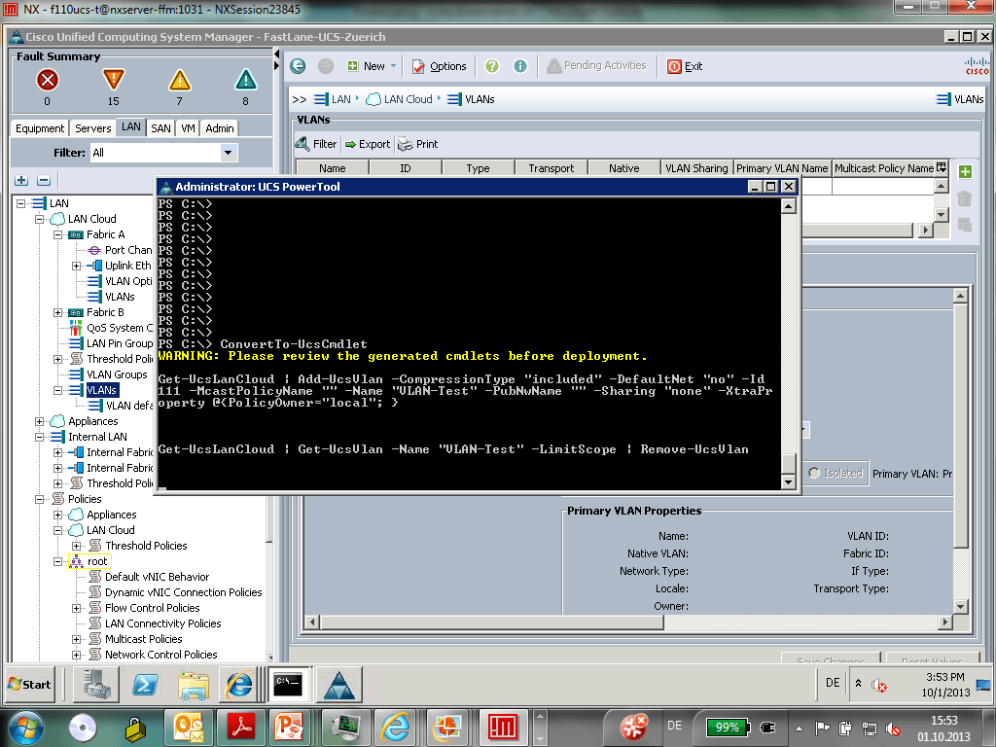
Task: Open NX client icon in host taskbar
Action: coord(503,727)
